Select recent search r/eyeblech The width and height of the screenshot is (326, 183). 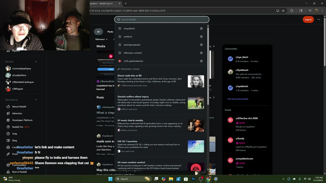pos(129,28)
